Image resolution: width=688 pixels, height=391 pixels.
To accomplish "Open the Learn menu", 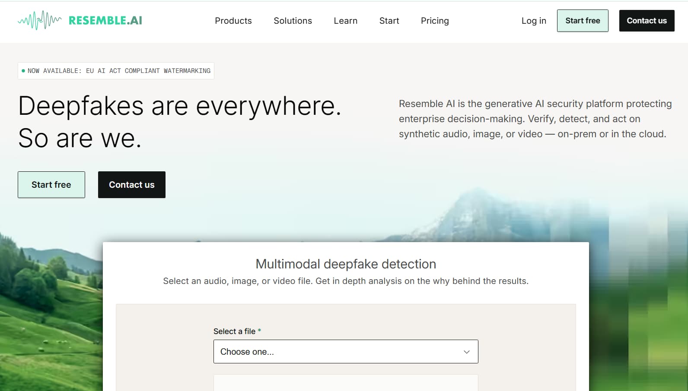I will 345,21.
